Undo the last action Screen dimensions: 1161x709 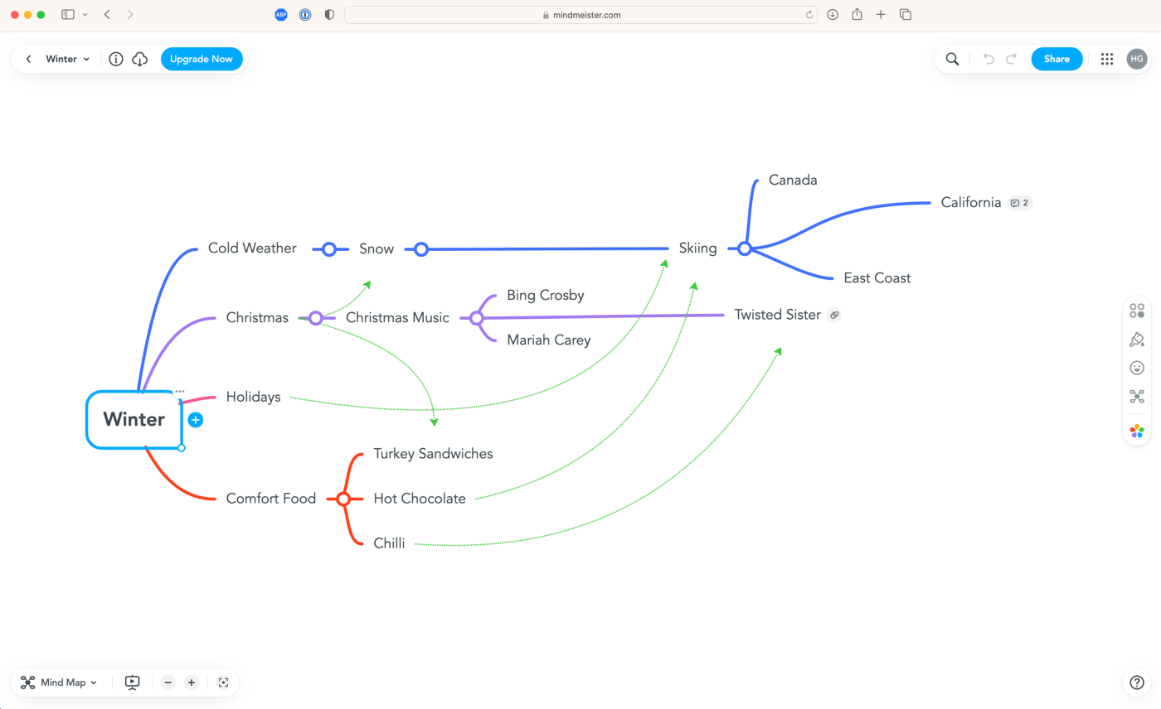pyautogui.click(x=989, y=59)
